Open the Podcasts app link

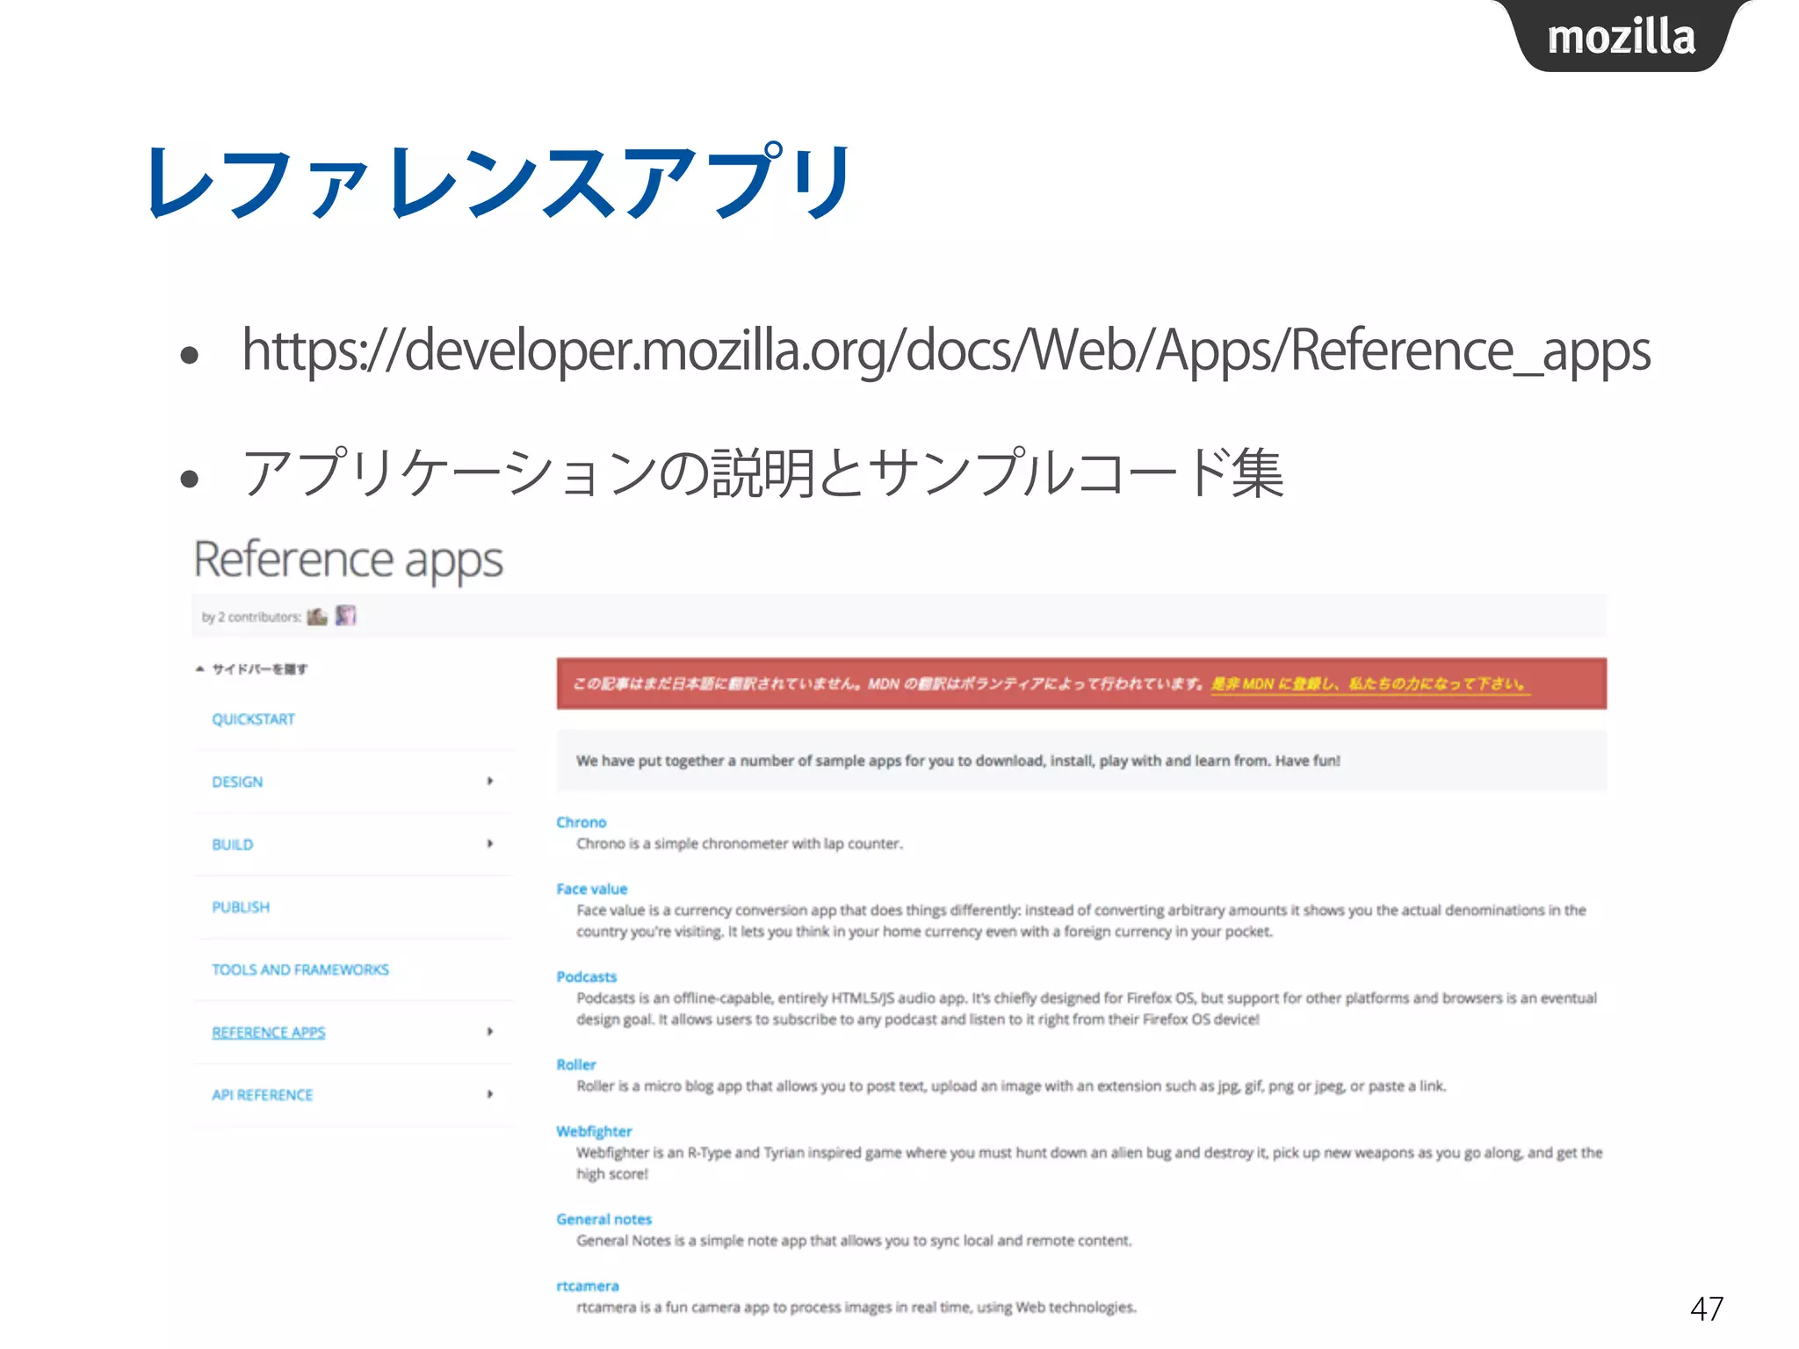click(x=587, y=977)
